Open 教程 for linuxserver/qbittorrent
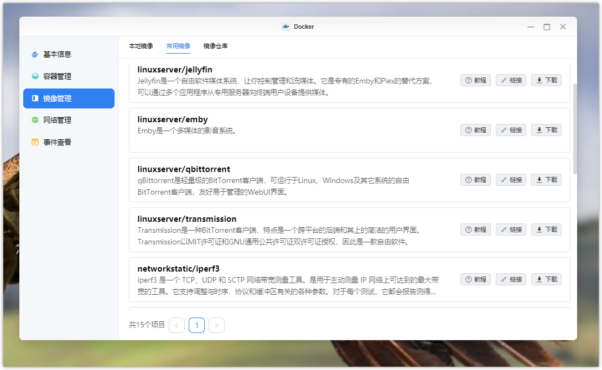The width and height of the screenshot is (602, 370). (x=476, y=180)
